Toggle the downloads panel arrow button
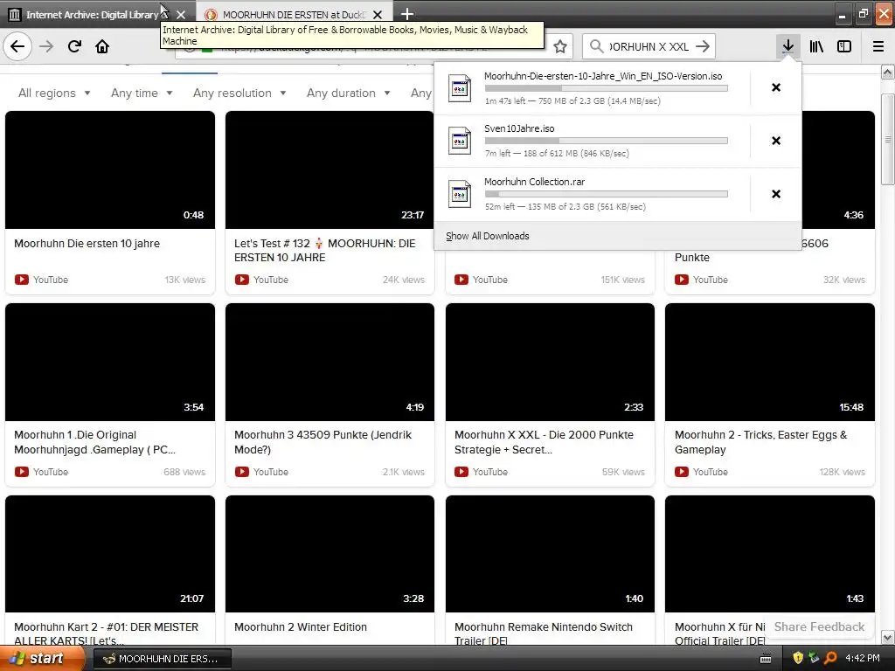The height and width of the screenshot is (671, 895). [x=787, y=46]
